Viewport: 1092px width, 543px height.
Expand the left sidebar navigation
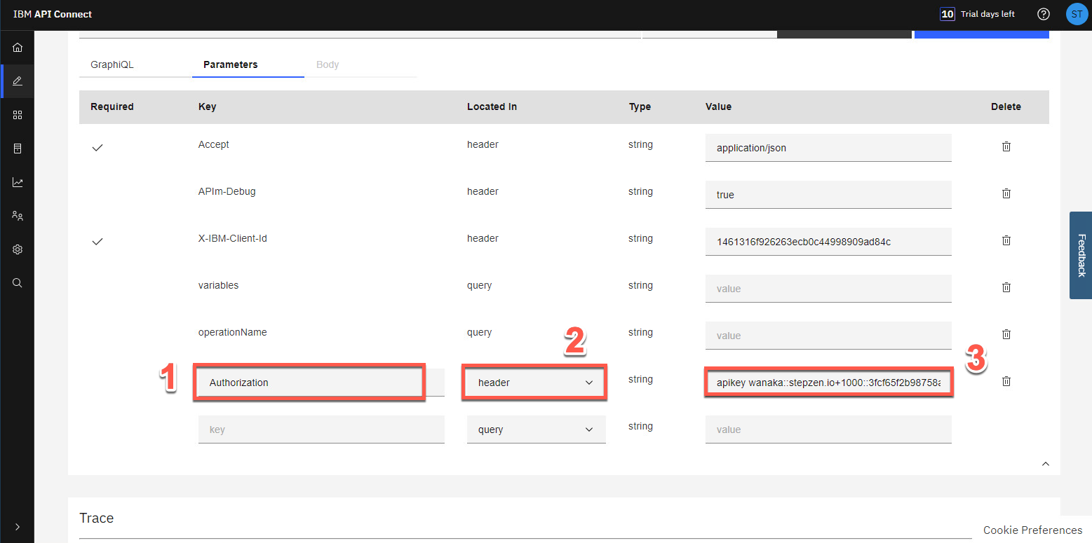(x=18, y=527)
